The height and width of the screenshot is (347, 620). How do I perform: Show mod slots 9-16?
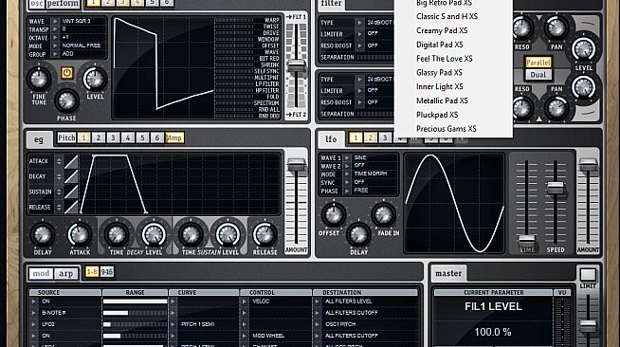click(x=107, y=272)
